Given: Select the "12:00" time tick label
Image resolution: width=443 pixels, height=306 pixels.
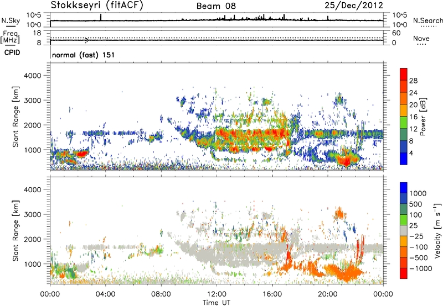Looking at the screenshot, I should point(217,294).
